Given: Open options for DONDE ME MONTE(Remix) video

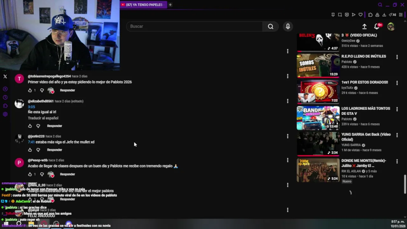Looking at the screenshot, I should [397, 161].
